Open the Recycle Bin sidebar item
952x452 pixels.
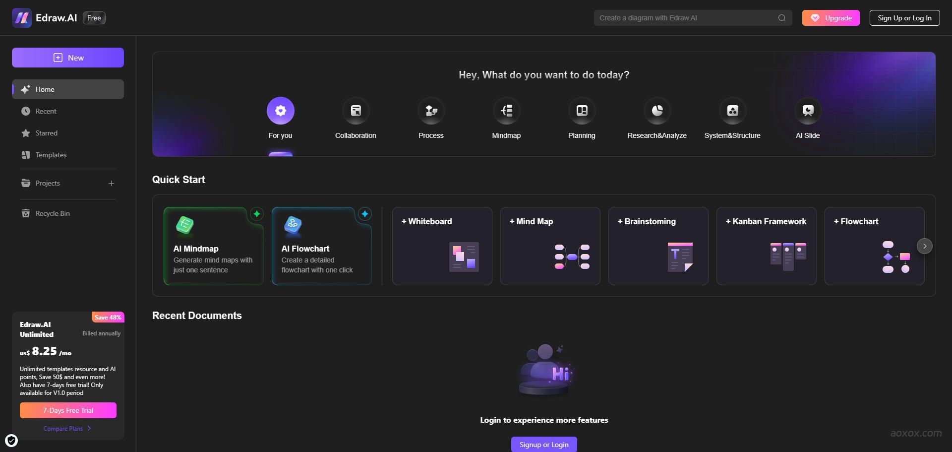pyautogui.click(x=68, y=213)
